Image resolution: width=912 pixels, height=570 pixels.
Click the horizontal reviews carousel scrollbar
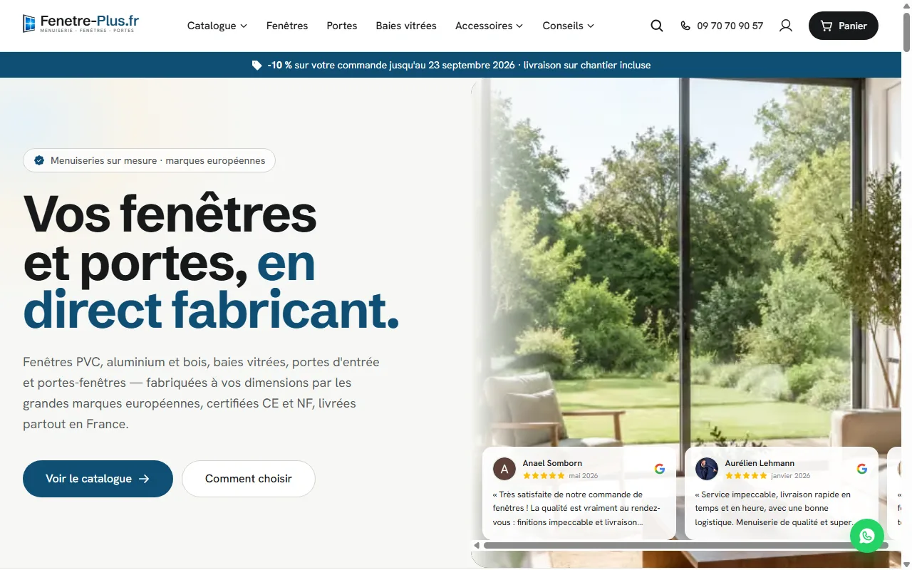(x=685, y=546)
